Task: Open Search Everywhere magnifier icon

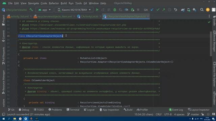Action: click(x=202, y=10)
